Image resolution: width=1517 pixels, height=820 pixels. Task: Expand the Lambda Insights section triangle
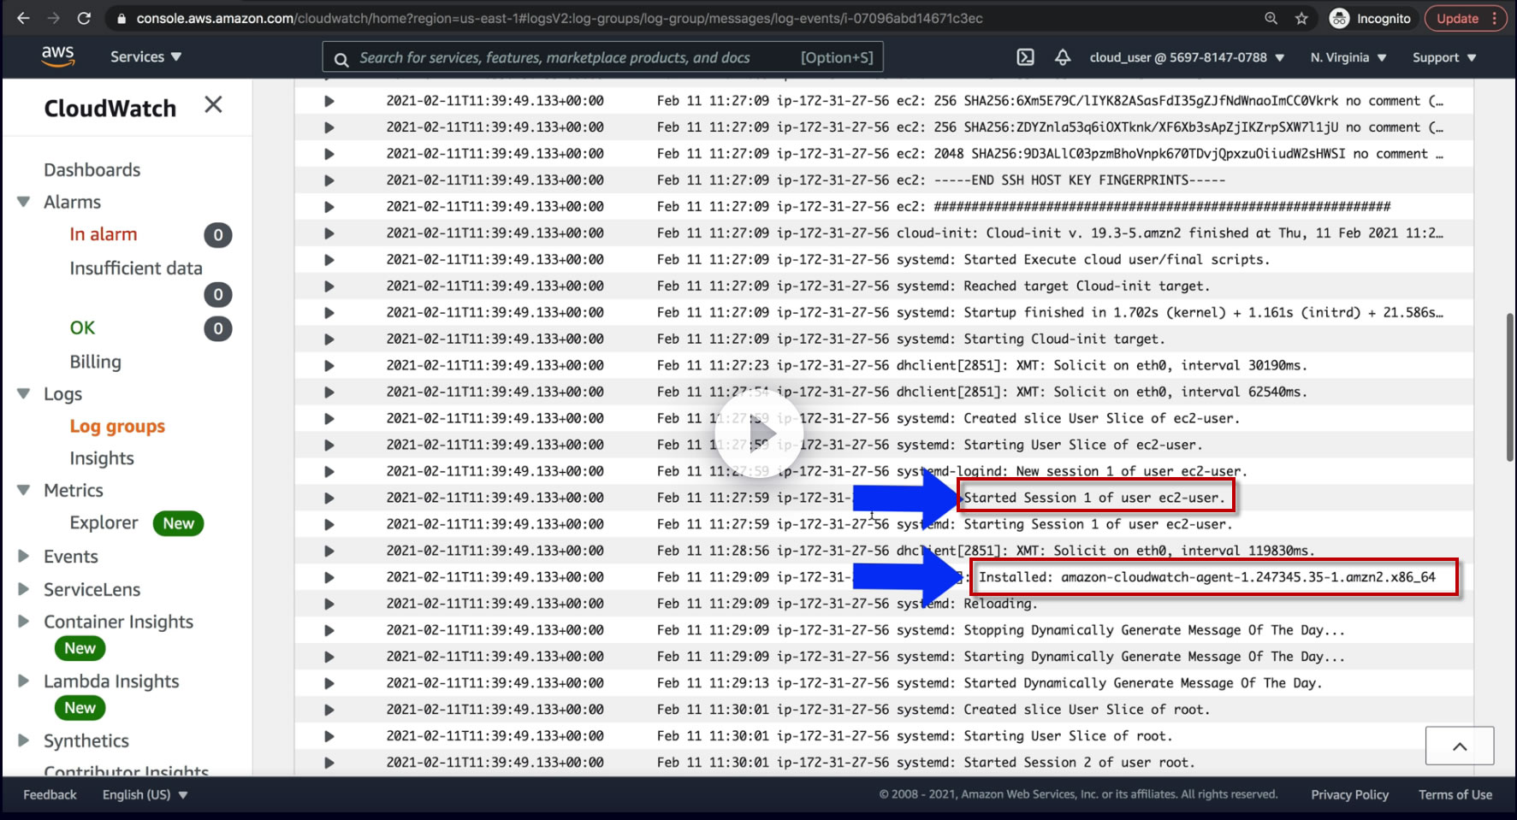pos(24,681)
